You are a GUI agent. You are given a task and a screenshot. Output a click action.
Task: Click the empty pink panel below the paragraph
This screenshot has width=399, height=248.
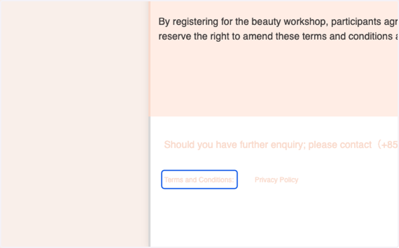pyautogui.click(x=274, y=80)
